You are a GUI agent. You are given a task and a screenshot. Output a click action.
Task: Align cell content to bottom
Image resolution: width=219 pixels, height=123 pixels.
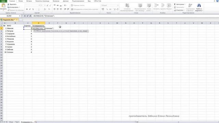61,5
